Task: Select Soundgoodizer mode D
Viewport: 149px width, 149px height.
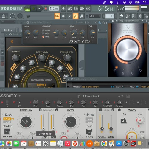Action: [139, 67]
